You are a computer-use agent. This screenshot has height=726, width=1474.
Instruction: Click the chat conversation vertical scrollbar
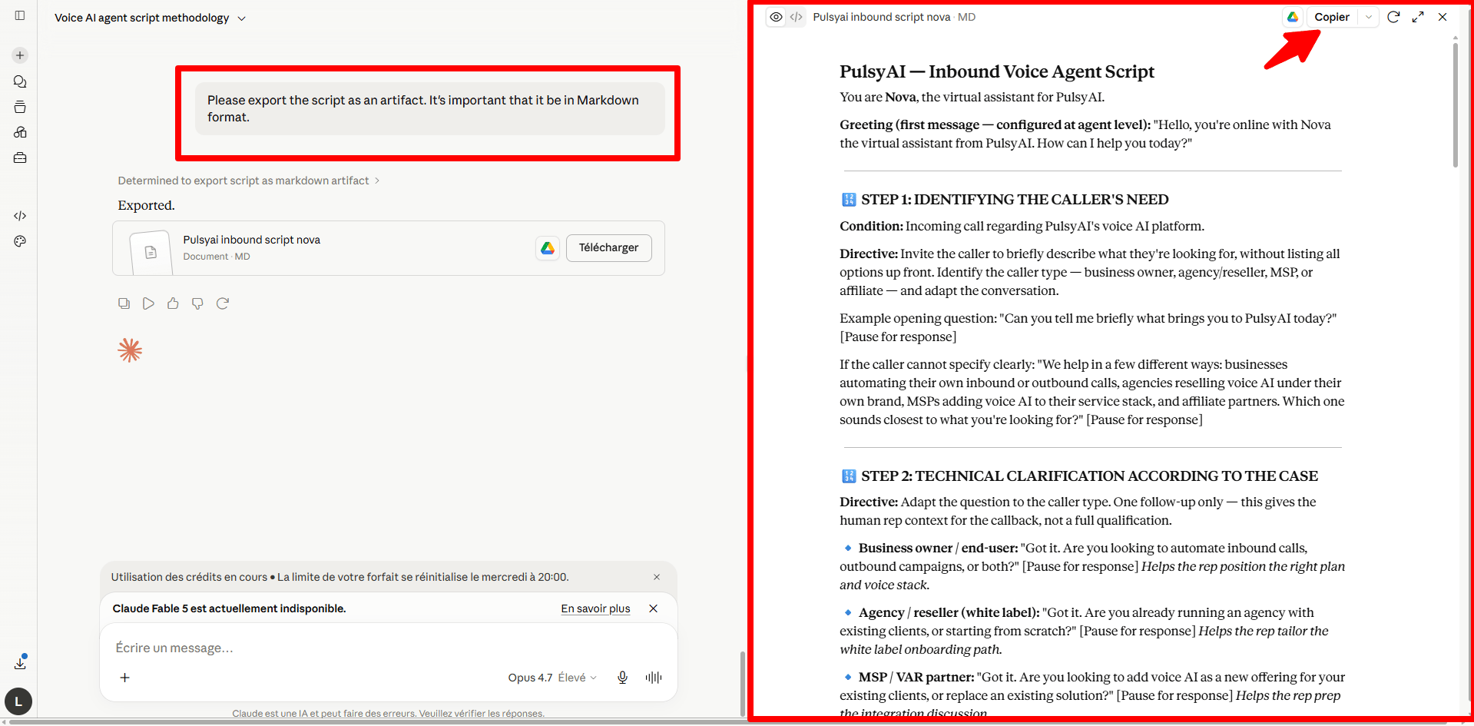742,684
